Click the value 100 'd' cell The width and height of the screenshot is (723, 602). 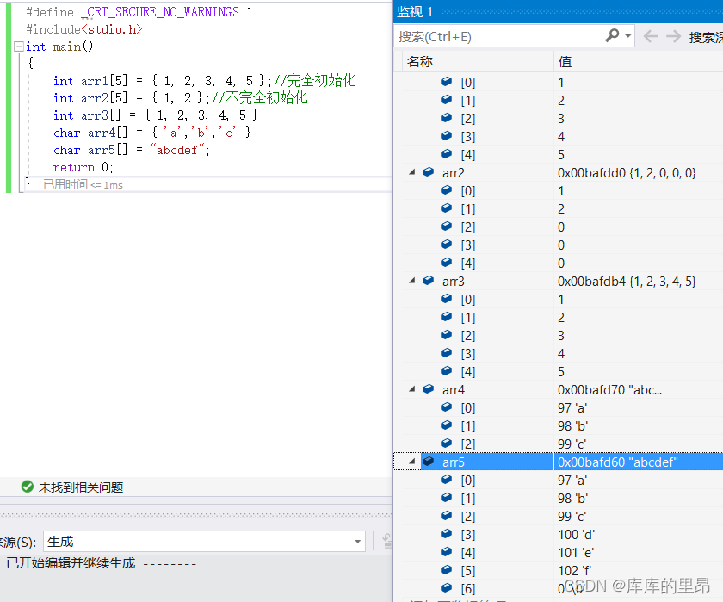point(577,535)
